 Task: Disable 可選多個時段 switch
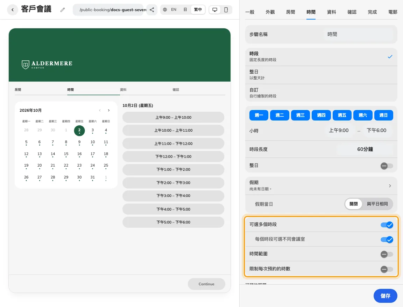(387, 225)
